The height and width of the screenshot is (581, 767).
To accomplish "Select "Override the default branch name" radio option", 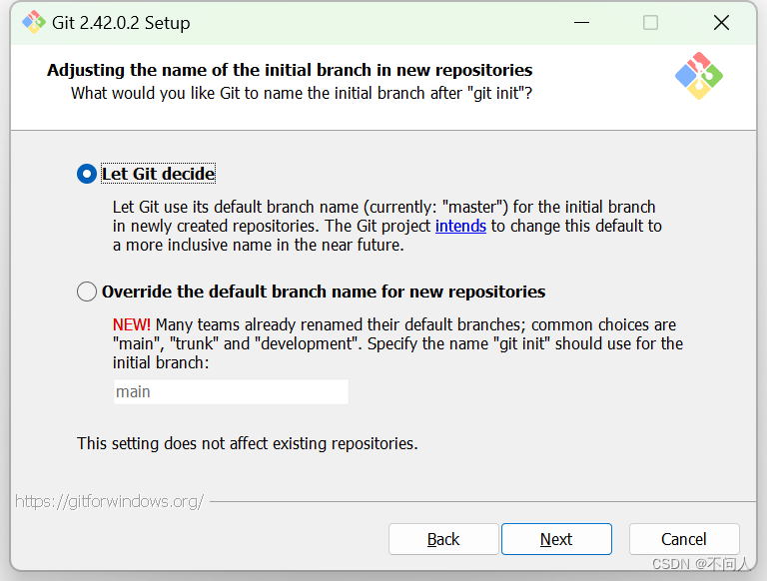I will tap(87, 291).
